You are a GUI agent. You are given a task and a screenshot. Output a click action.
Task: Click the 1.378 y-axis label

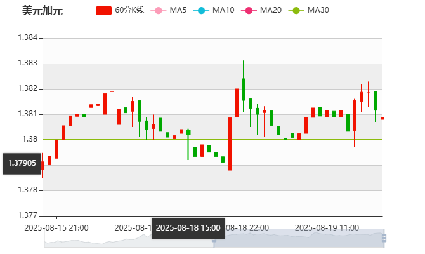(28, 190)
